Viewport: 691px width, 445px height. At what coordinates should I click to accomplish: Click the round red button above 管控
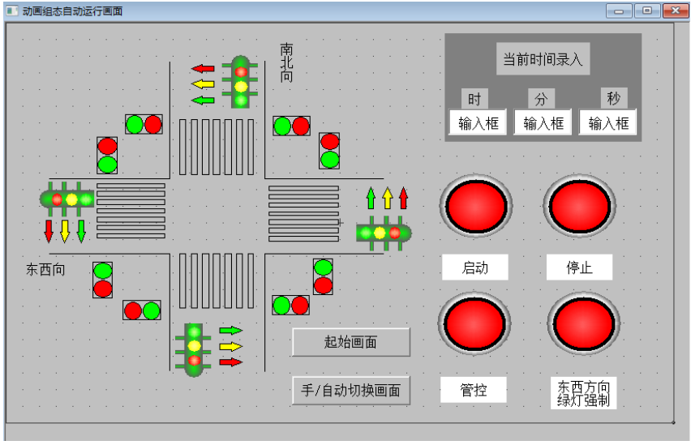point(474,323)
